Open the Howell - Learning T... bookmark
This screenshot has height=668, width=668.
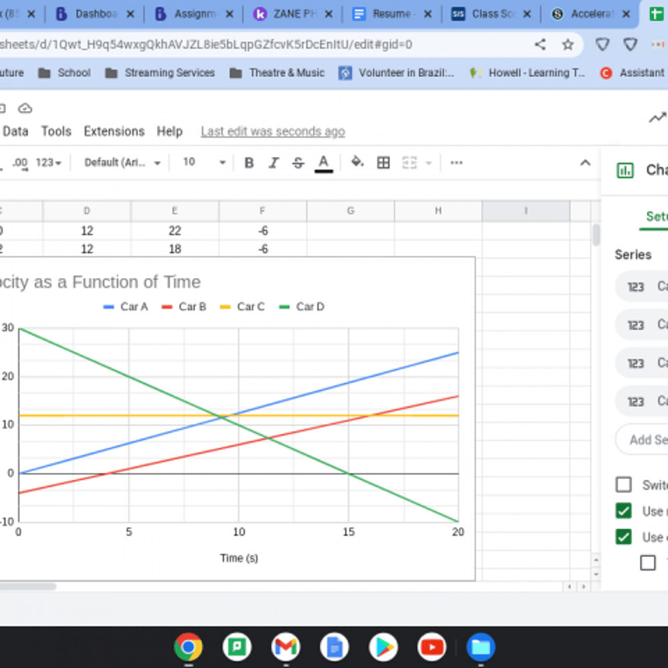pyautogui.click(x=527, y=73)
